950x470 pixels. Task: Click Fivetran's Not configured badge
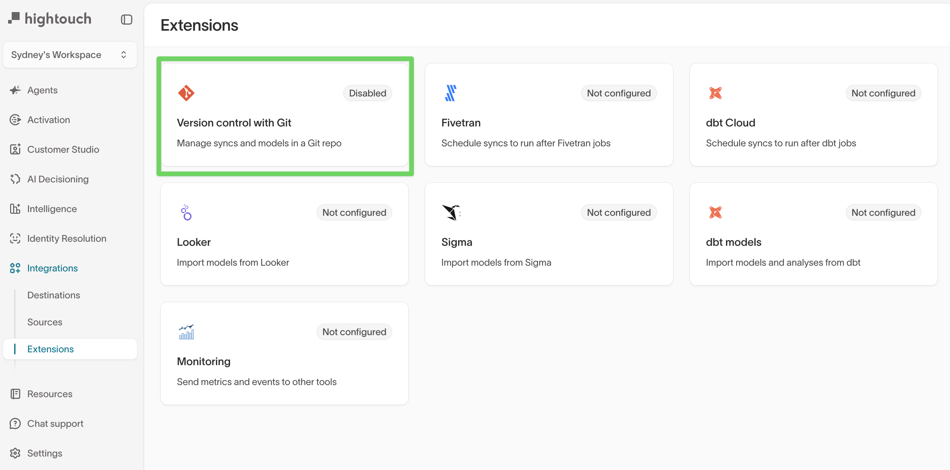click(x=619, y=93)
